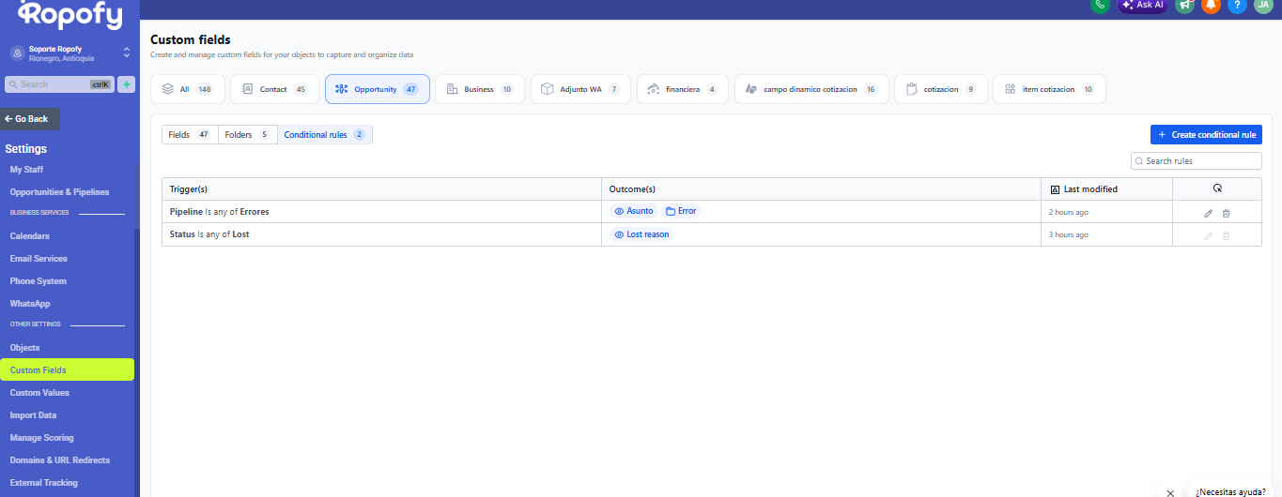Click the 3 hours ago timestamp

pyautogui.click(x=1069, y=235)
